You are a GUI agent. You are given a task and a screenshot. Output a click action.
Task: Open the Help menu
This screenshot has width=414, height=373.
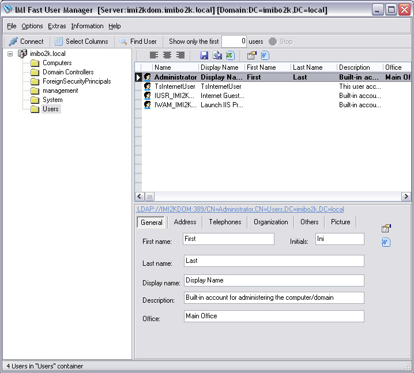coord(115,26)
